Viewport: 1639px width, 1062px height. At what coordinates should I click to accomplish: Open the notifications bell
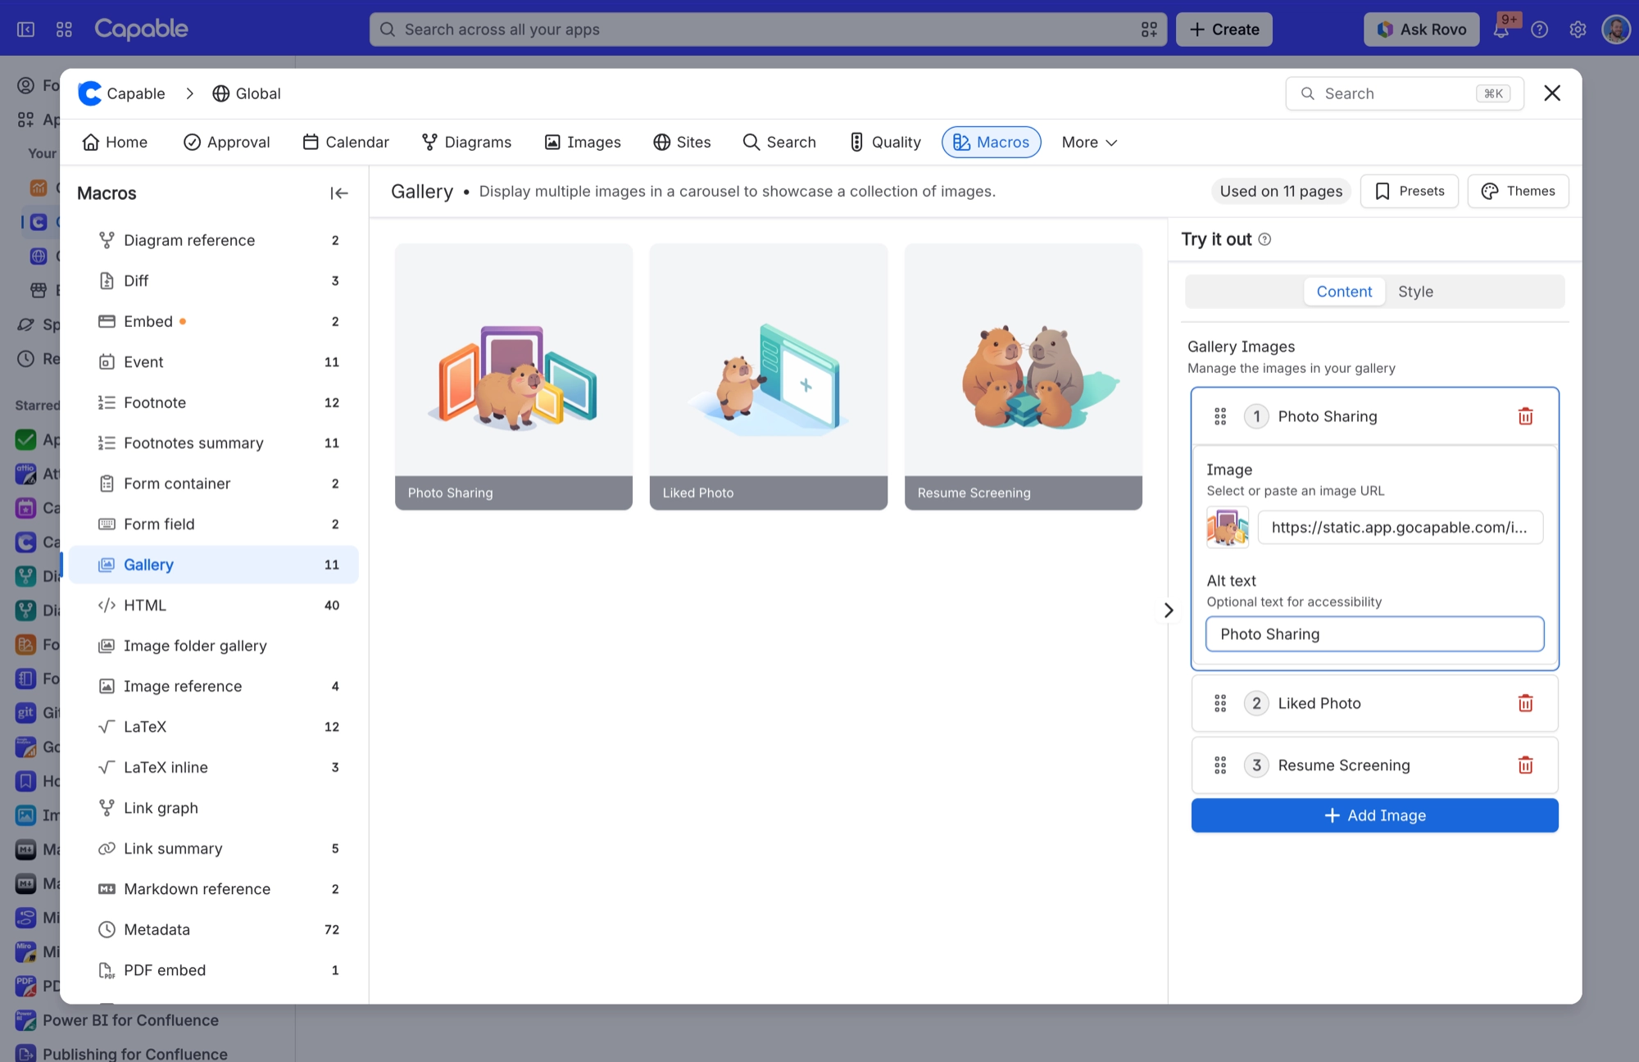coord(1501,29)
